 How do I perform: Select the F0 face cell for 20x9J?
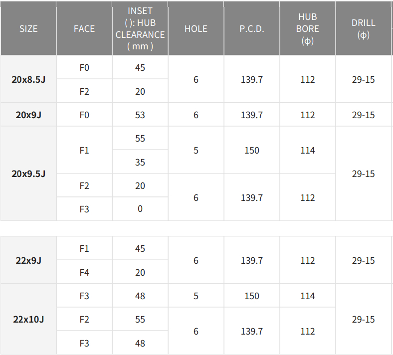click(84, 115)
